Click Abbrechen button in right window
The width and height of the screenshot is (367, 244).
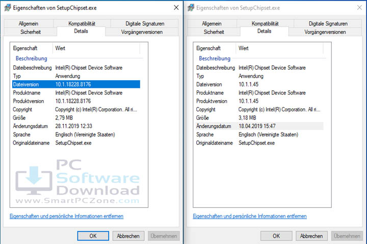(311, 236)
